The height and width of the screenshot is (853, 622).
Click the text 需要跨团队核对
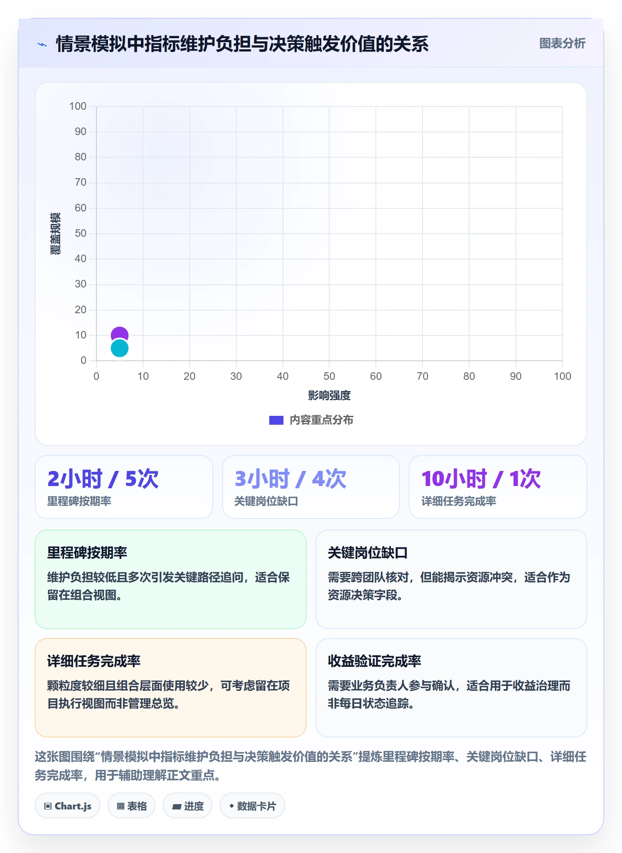coord(368,577)
